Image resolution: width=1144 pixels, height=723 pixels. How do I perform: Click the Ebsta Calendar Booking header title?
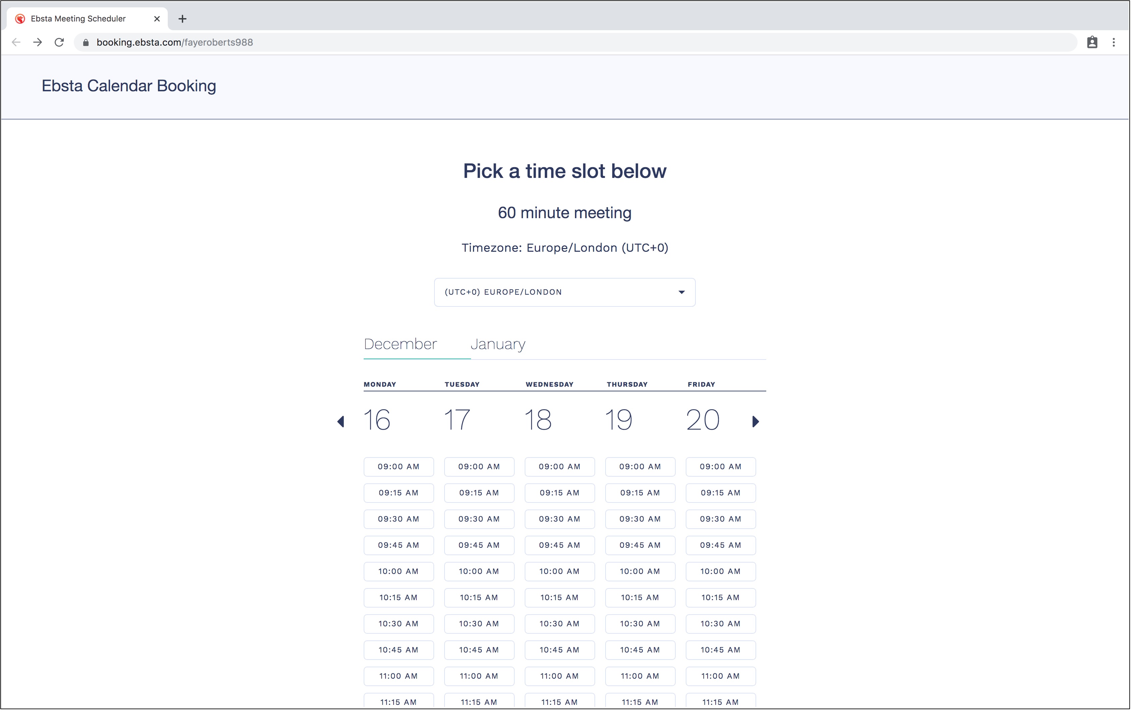coord(129,86)
